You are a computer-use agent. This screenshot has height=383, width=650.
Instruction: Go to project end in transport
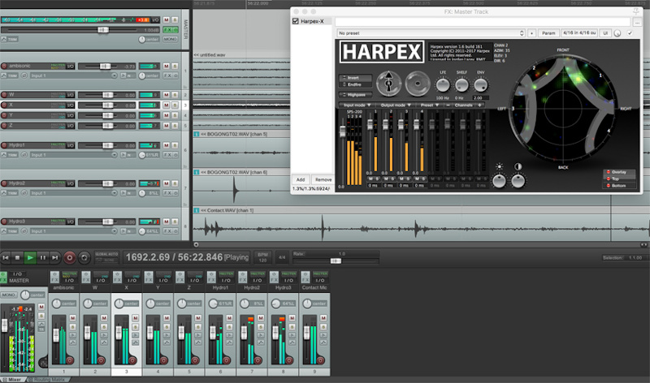pyautogui.click(x=54, y=257)
